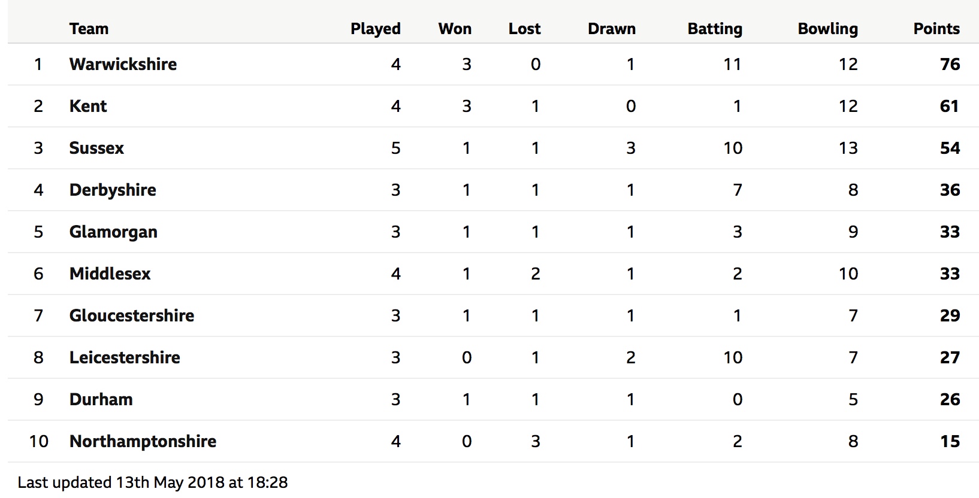This screenshot has height=498, width=979.
Task: Open the Derbyshire team name
Action: 113,190
